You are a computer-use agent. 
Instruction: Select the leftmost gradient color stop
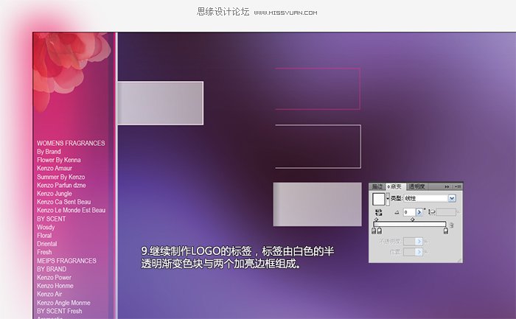click(x=374, y=231)
